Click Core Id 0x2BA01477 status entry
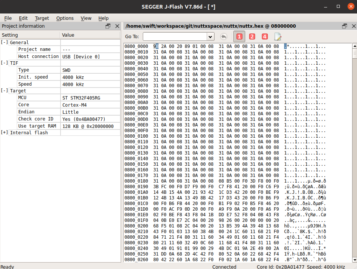 (x=280, y=267)
